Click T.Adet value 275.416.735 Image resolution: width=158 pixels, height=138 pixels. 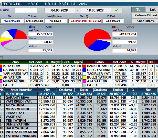[34, 21]
